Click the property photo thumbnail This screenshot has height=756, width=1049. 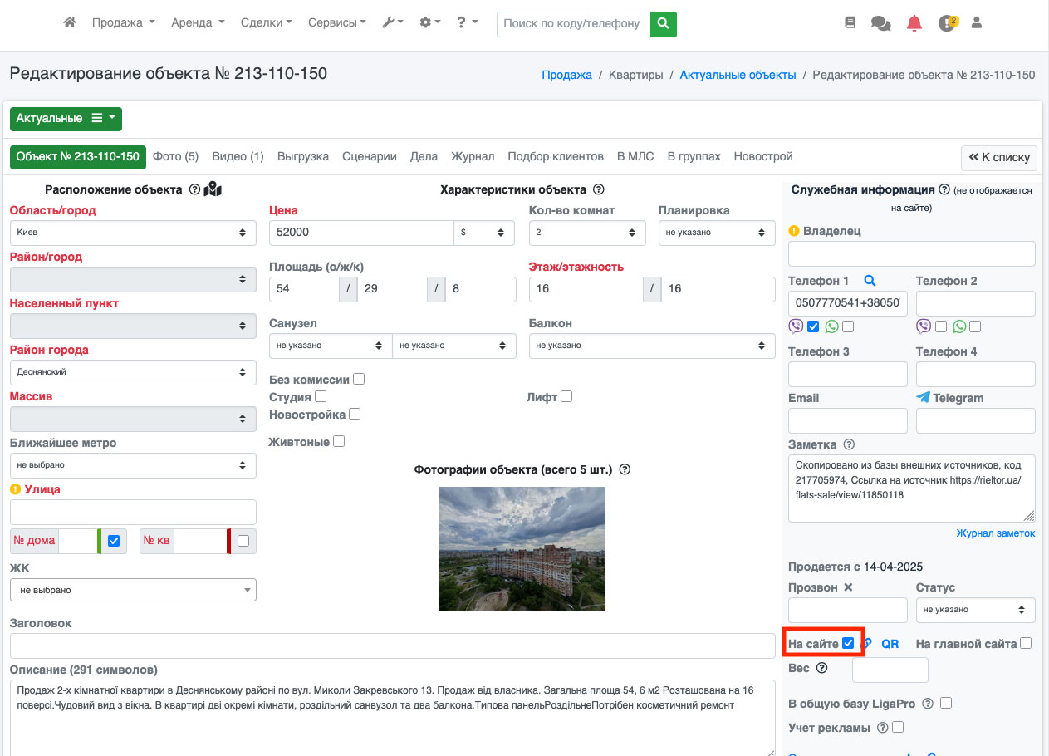pos(522,549)
